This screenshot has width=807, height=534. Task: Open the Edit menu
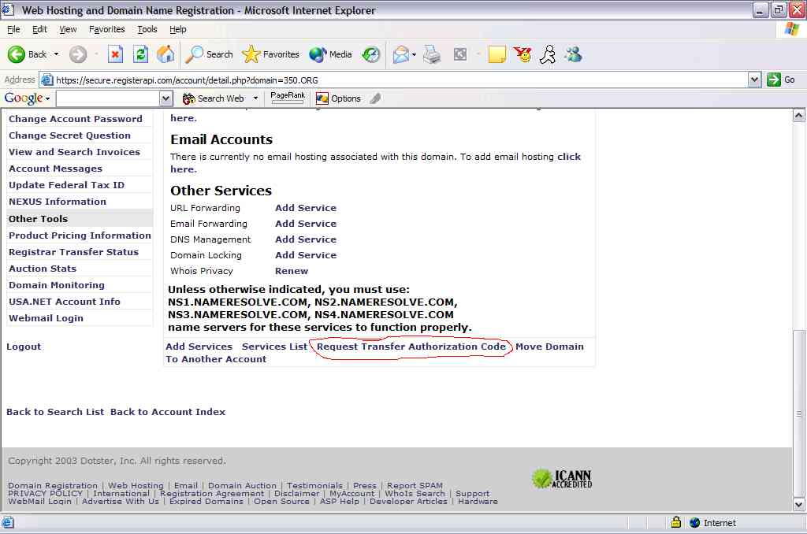tap(39, 29)
